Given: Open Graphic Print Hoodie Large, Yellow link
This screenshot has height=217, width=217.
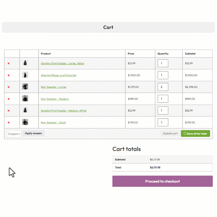Looking at the screenshot, I should click(62, 64).
